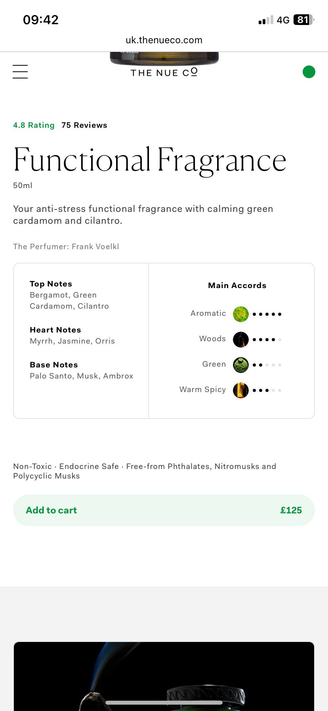Click the Woods accord icon

click(240, 340)
